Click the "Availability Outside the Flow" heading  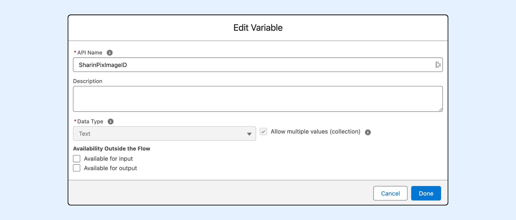tap(112, 149)
